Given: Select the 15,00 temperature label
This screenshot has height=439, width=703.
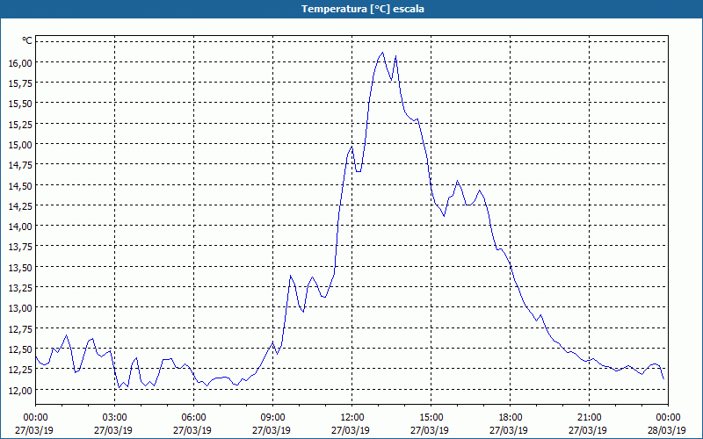Looking at the screenshot, I should point(20,144).
